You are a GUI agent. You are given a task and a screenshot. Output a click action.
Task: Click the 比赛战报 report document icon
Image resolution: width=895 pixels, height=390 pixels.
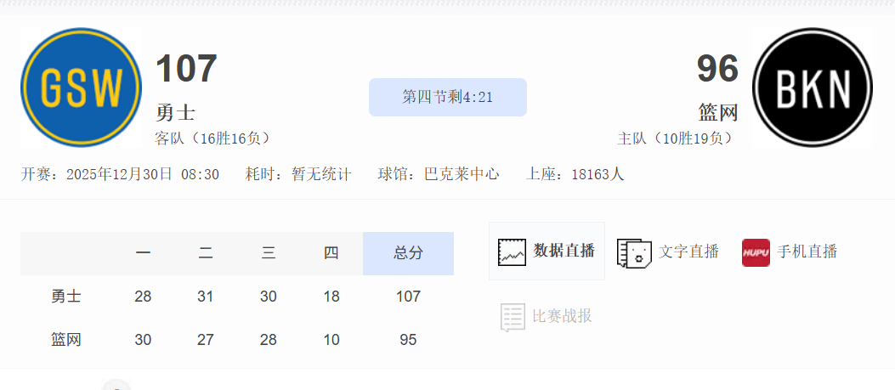[513, 318]
